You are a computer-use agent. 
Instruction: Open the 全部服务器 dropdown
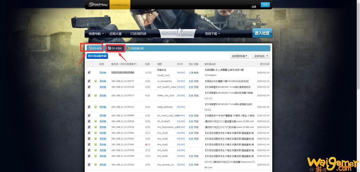240,56
